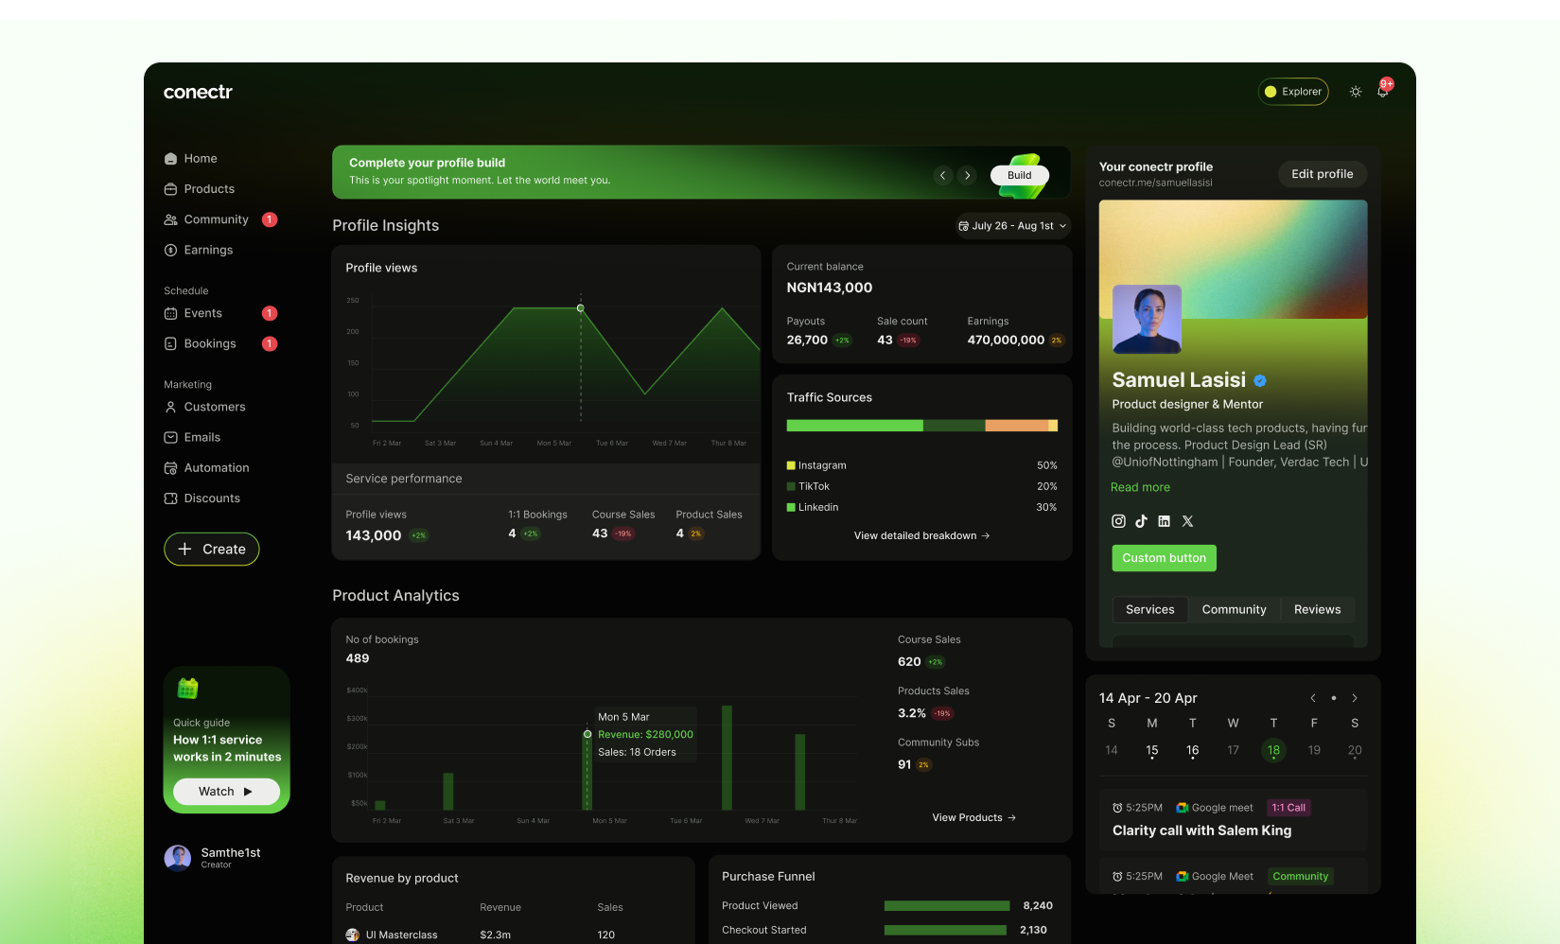Click the Google meet icon on Clarity call
Viewport: 1560px width, 944px height.
coord(1182,808)
